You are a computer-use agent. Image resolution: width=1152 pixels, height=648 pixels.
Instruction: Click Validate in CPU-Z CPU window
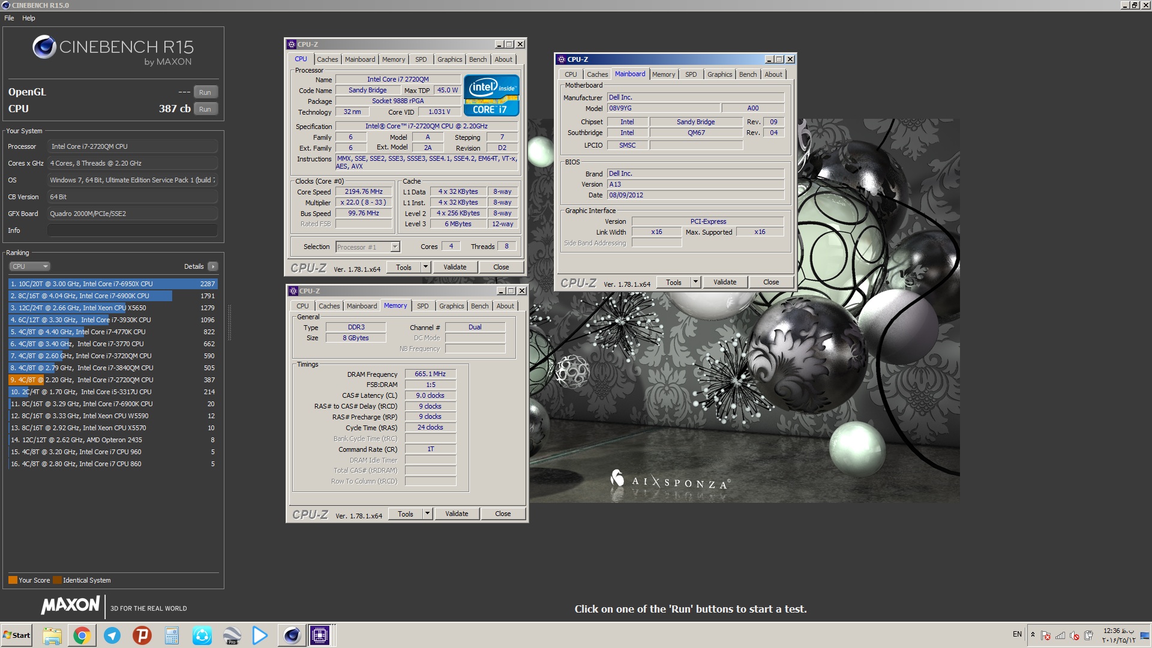[x=455, y=267]
